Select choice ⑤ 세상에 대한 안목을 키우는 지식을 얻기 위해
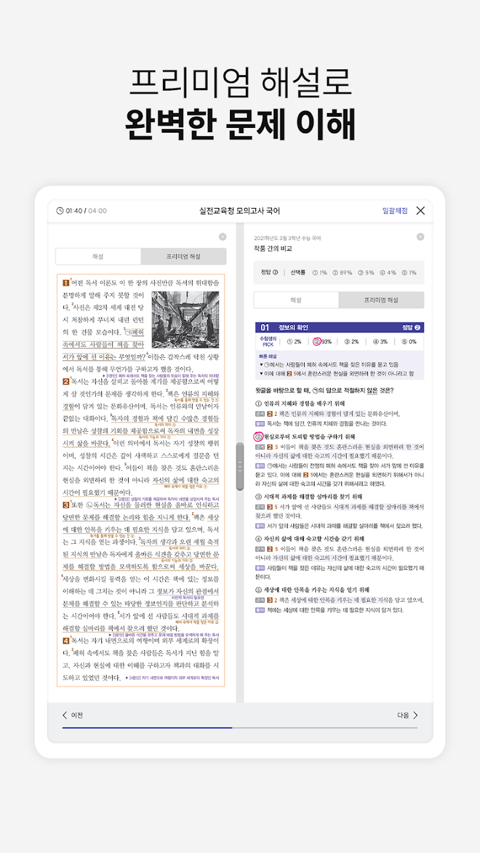The width and height of the screenshot is (480, 853). [312, 589]
